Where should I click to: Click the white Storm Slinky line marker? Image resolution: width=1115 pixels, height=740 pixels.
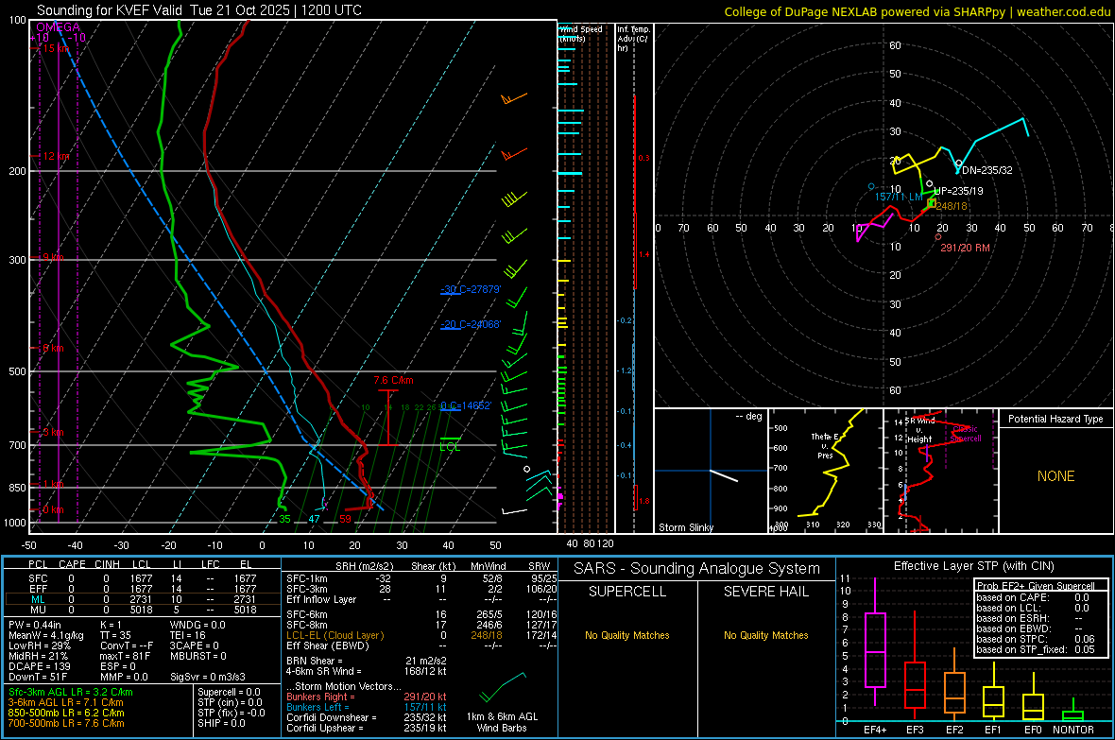pos(724,476)
